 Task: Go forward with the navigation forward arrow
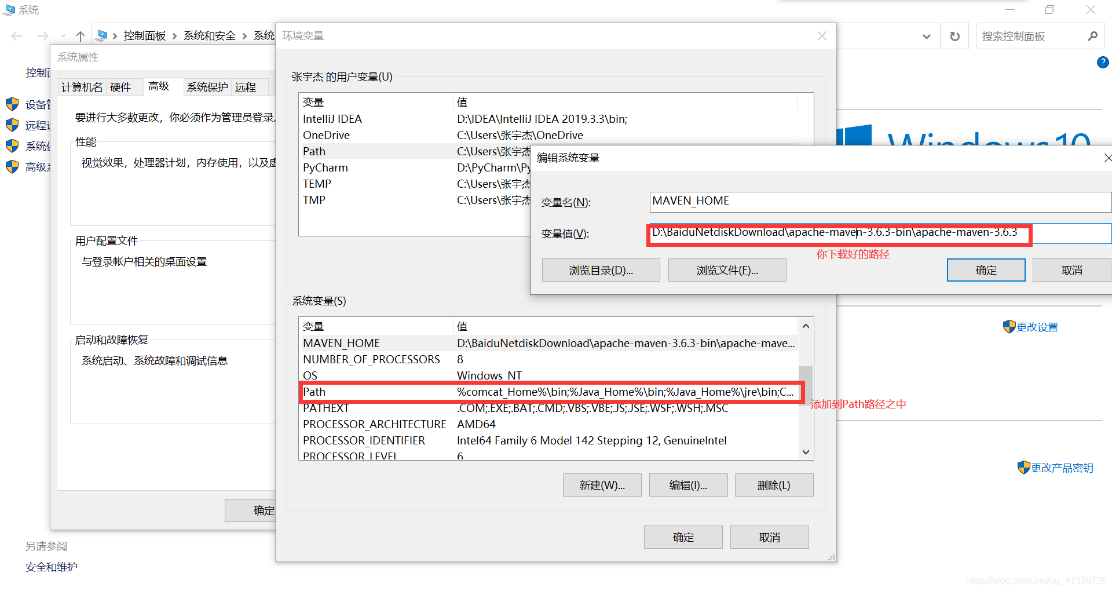42,36
